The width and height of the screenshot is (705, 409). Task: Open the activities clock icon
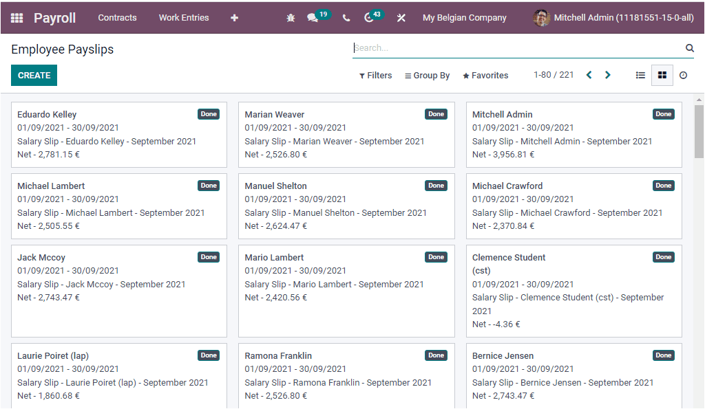[369, 17]
